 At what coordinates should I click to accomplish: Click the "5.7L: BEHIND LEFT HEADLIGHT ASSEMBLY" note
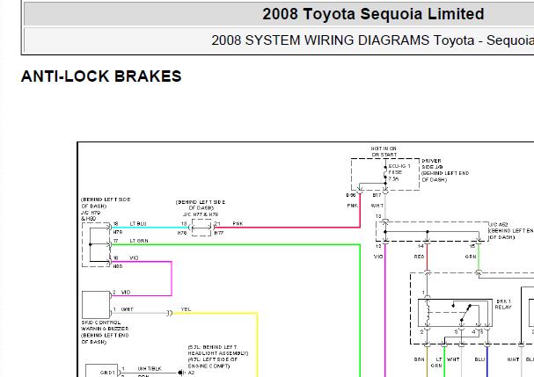[x=218, y=350]
